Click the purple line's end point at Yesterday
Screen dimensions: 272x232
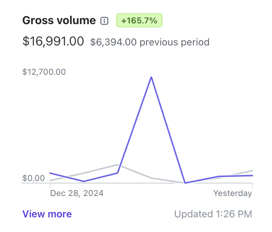click(252, 175)
